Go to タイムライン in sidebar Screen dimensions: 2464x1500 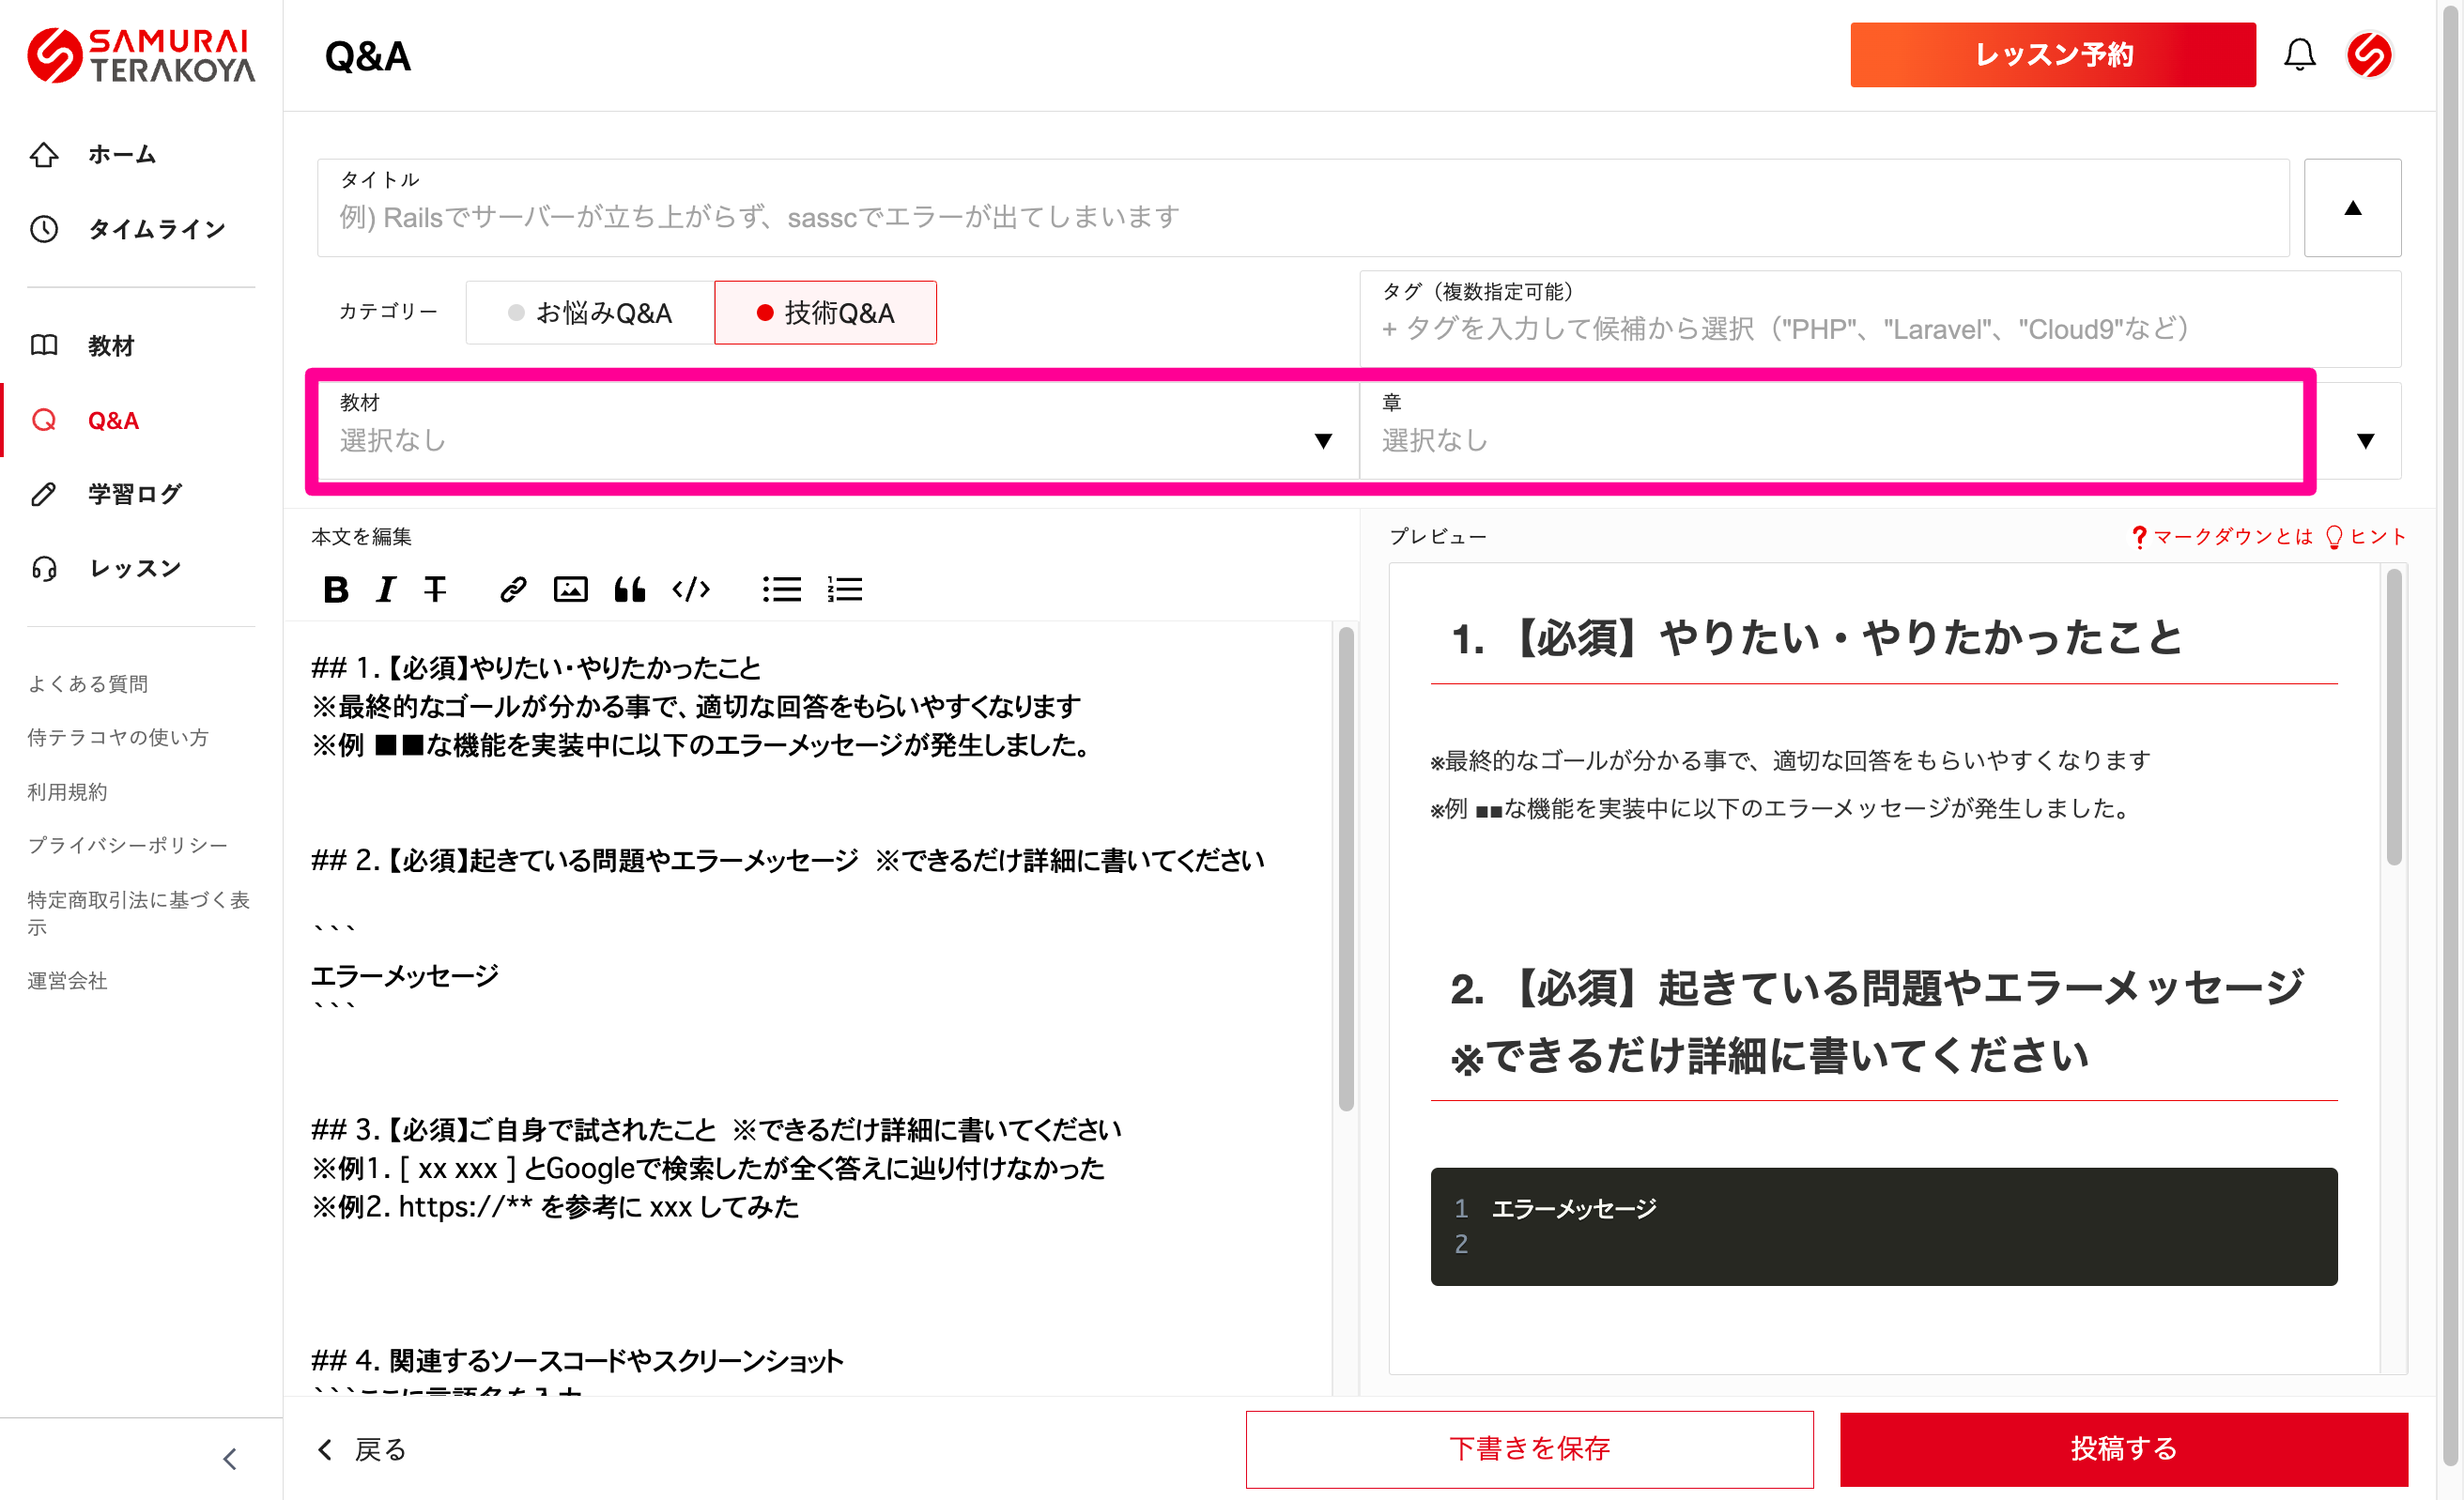pyautogui.click(x=156, y=229)
